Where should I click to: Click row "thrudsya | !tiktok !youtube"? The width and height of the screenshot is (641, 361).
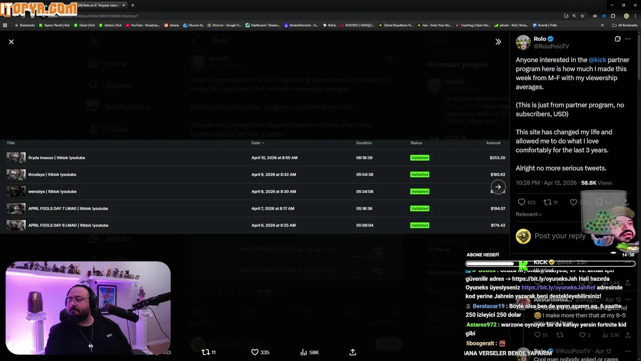(x=254, y=174)
